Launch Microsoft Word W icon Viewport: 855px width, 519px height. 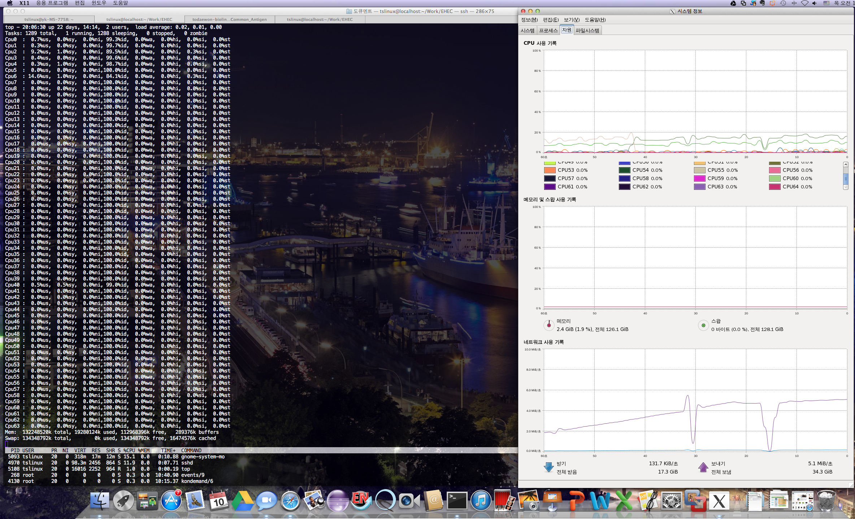point(600,501)
